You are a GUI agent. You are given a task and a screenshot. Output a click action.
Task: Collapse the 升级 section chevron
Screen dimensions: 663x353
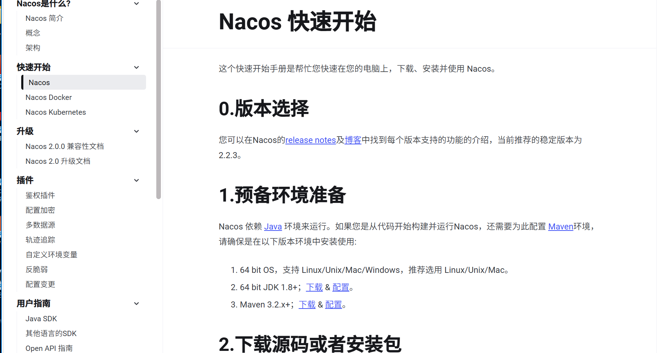pos(136,131)
